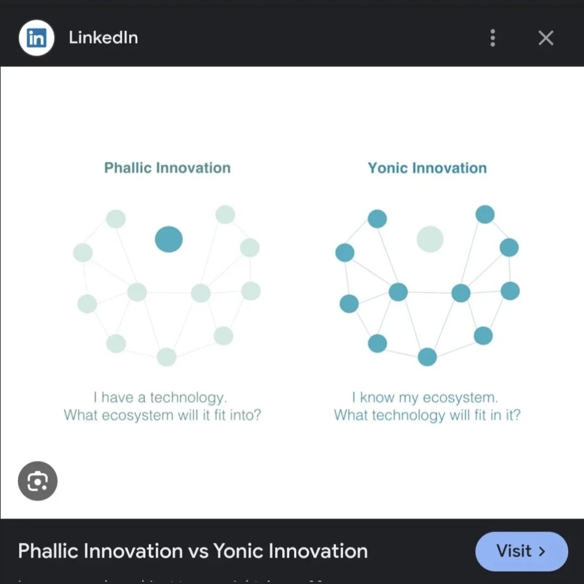This screenshot has height=584, width=584.
Task: Click the LinkedIn source name text
Action: tap(103, 38)
